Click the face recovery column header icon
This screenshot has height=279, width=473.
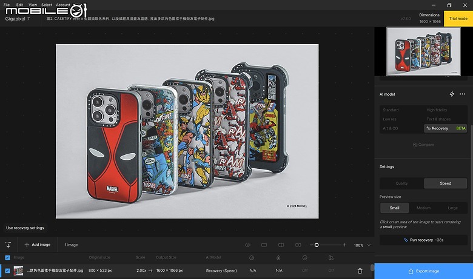pos(304,258)
